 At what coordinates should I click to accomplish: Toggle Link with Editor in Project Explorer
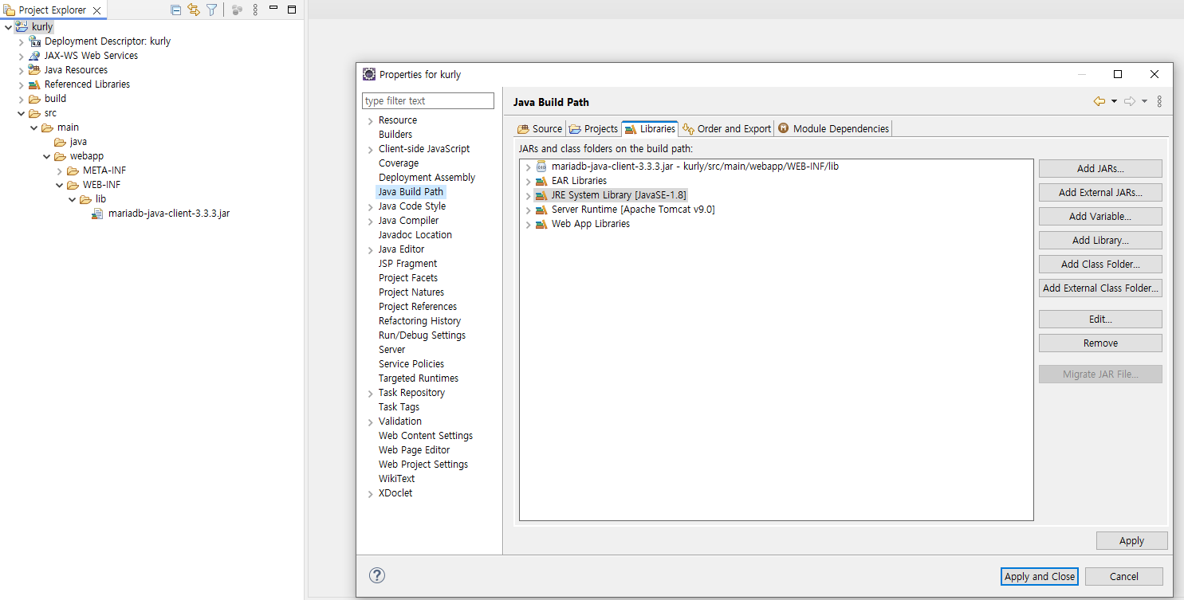(x=194, y=10)
